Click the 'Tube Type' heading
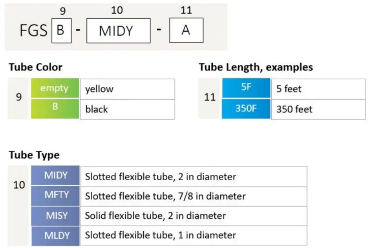Screen dimensions: 368x248 (x=34, y=155)
